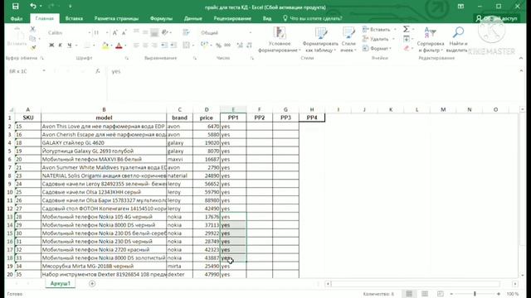Open Conditional Formatting (Условное форматирование)
531x298 pixels.
[x=280, y=40]
